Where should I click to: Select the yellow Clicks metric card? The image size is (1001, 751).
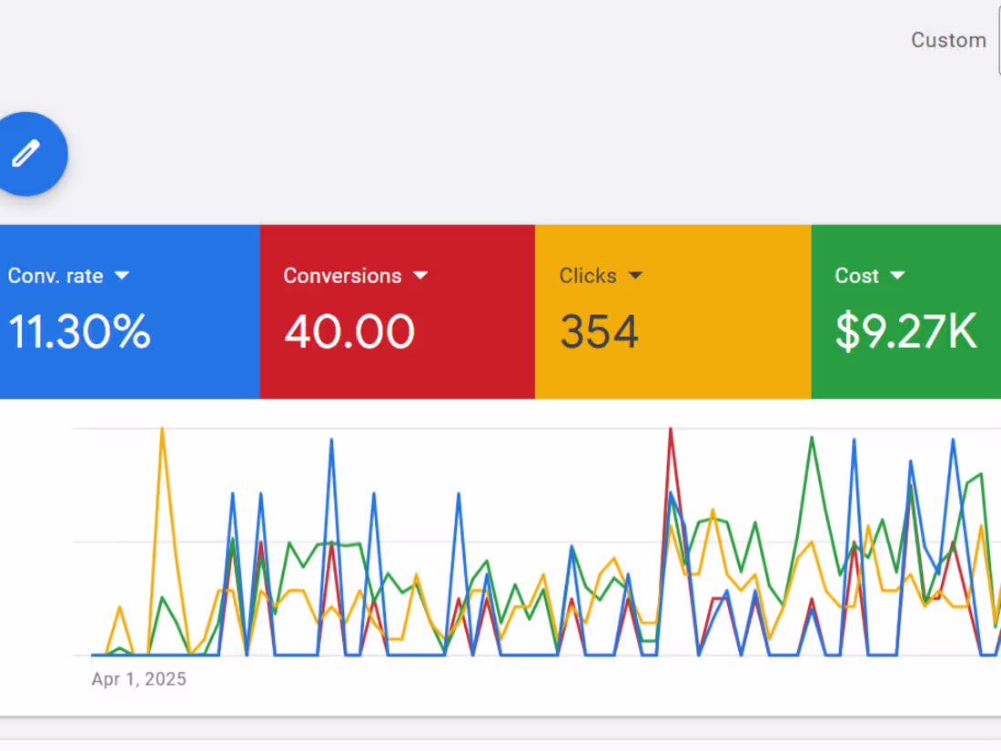[x=672, y=310]
